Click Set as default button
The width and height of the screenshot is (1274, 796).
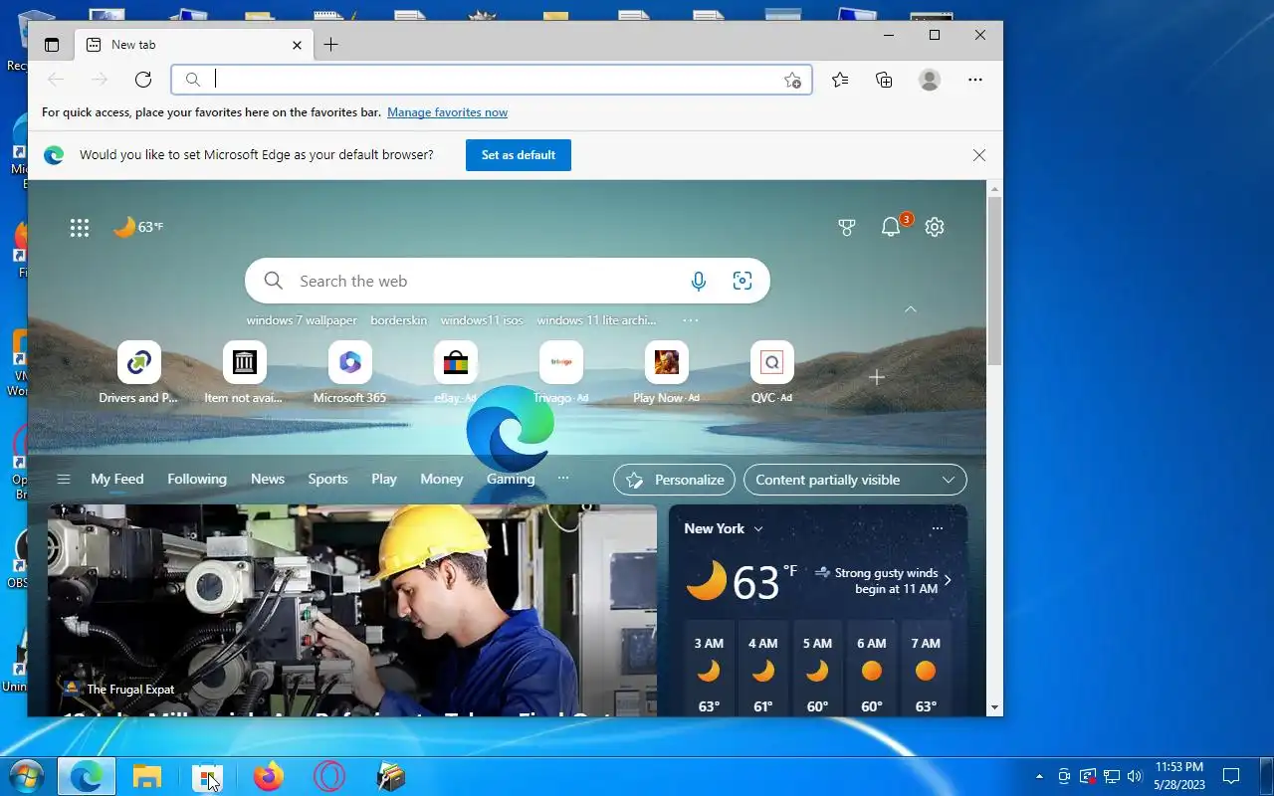pos(519,155)
